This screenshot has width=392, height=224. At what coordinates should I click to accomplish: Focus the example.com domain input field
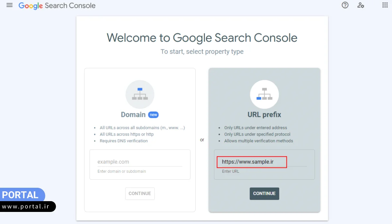[139, 162]
